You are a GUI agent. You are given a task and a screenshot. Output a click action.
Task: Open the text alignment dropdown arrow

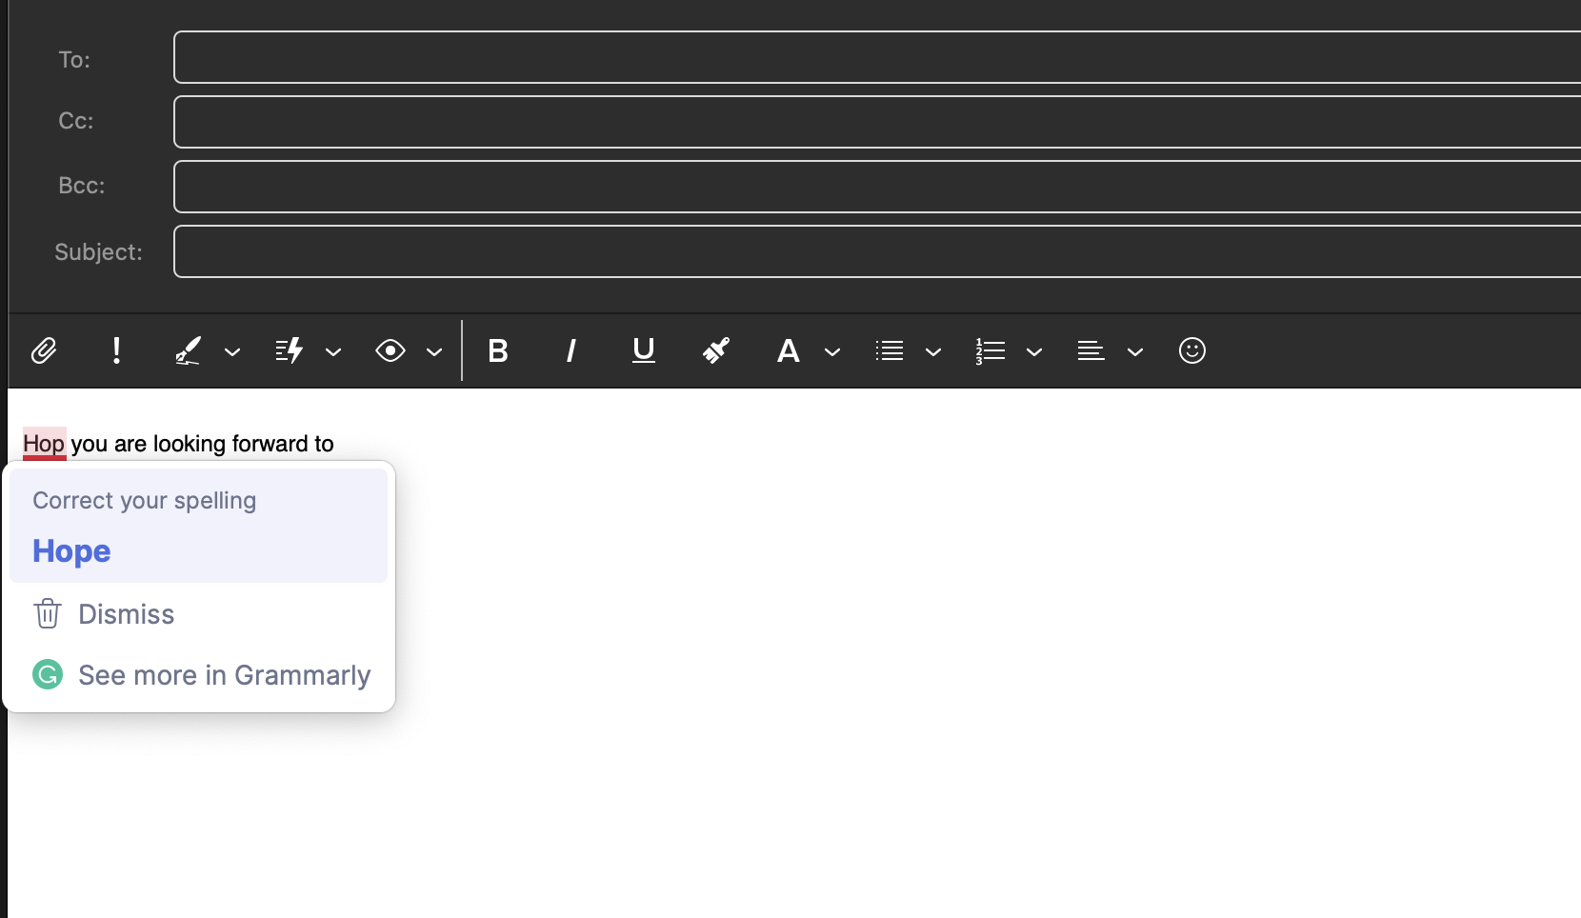[x=1135, y=352]
